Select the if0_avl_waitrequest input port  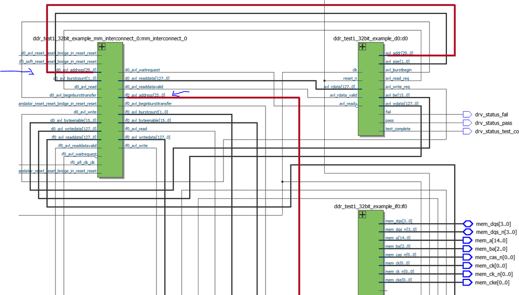(x=79, y=154)
